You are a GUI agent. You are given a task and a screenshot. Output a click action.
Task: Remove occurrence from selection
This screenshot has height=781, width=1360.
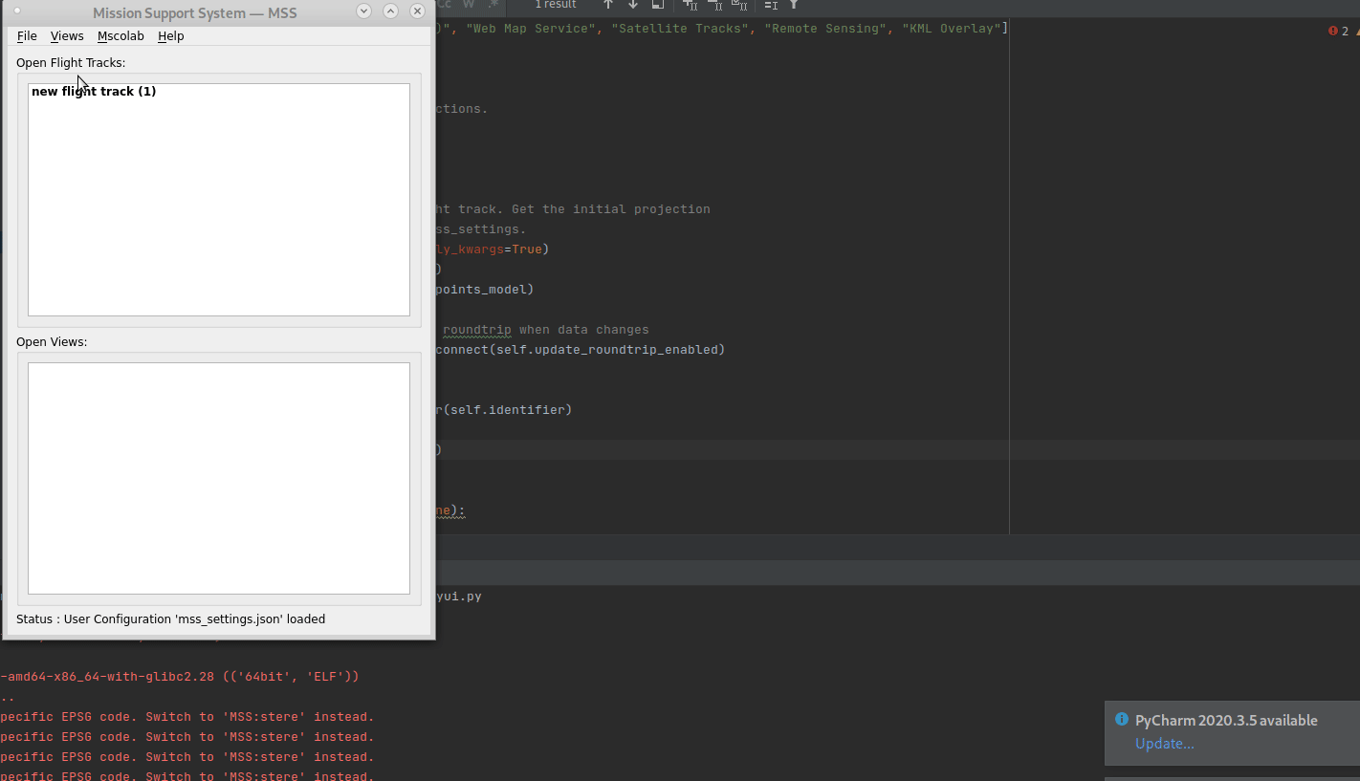(x=714, y=6)
